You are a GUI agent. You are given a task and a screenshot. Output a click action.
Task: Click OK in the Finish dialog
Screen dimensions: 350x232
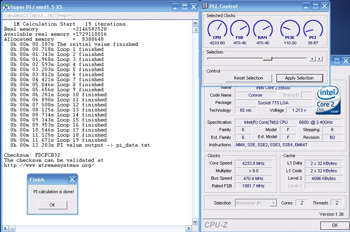pos(52,205)
